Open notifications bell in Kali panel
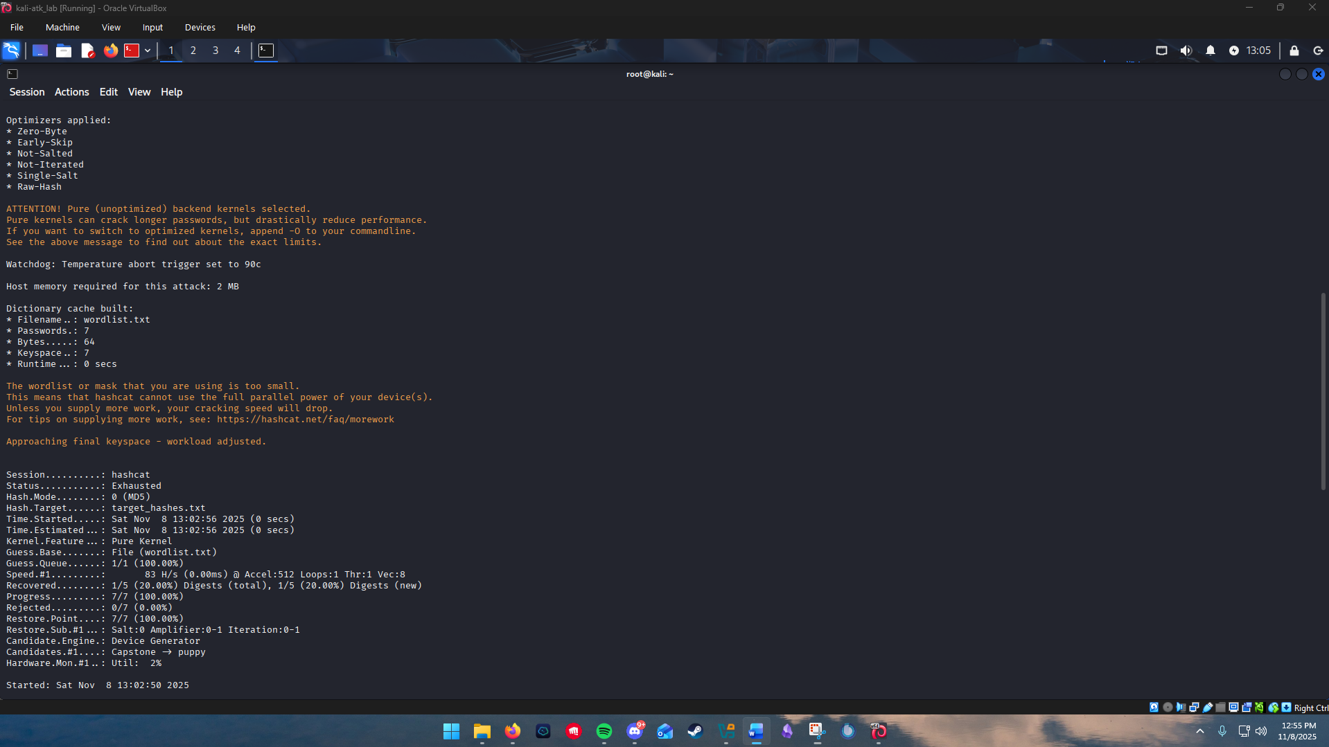Image resolution: width=1329 pixels, height=747 pixels. pos(1211,51)
